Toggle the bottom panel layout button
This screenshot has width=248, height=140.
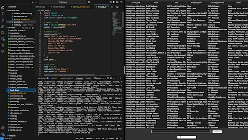(117, 2)
